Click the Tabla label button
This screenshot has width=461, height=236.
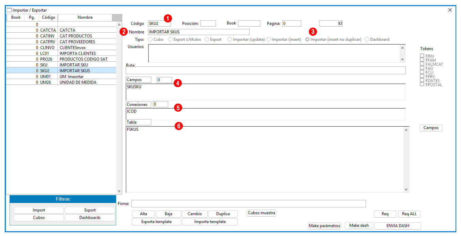138,122
